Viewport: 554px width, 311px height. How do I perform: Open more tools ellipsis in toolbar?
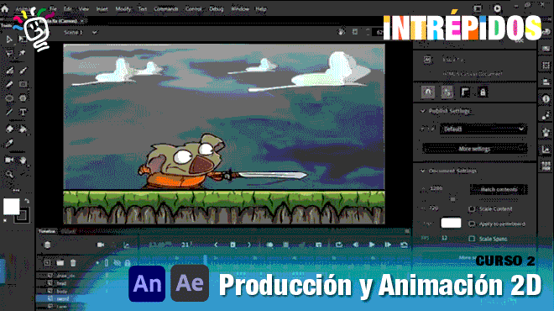(16, 190)
